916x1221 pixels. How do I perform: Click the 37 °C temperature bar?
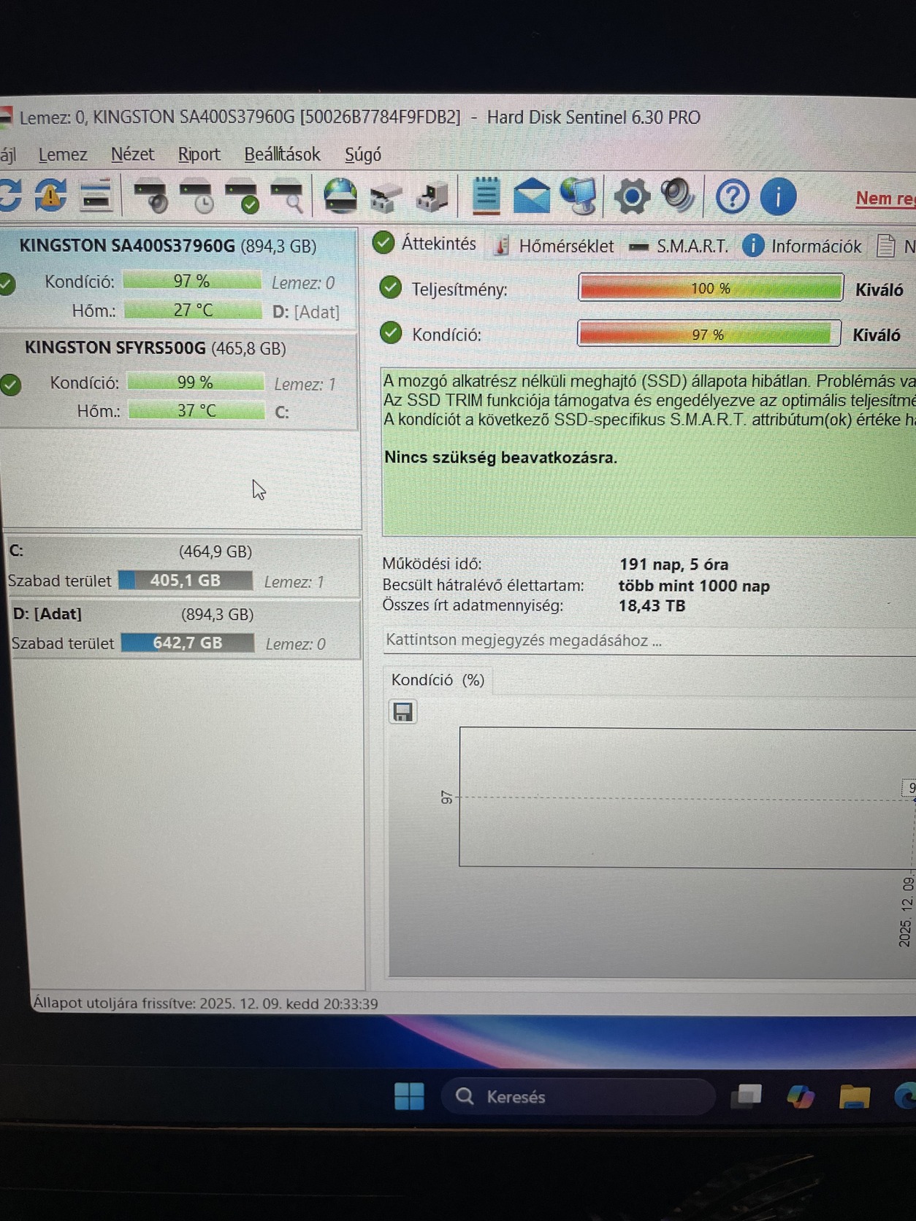pyautogui.click(x=196, y=410)
